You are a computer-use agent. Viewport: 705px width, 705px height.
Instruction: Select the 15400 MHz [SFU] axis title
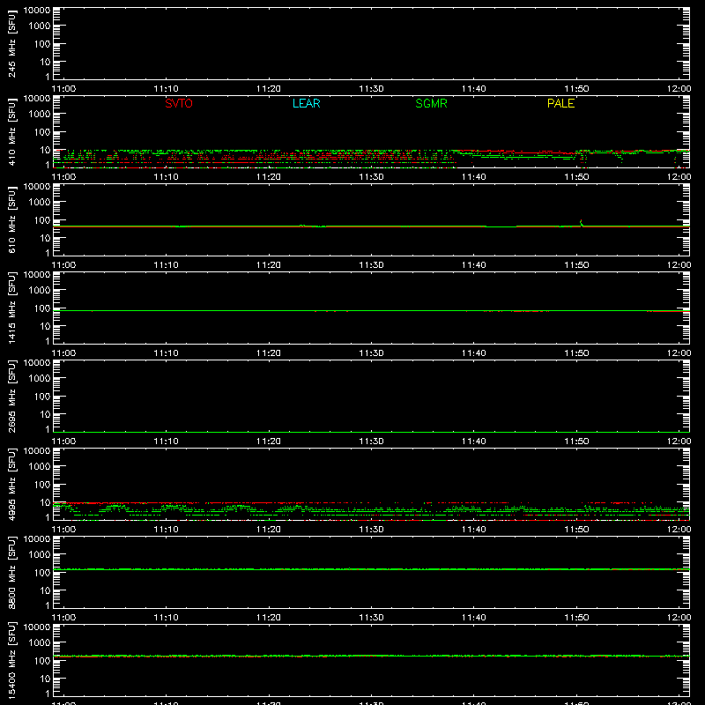pos(11,660)
